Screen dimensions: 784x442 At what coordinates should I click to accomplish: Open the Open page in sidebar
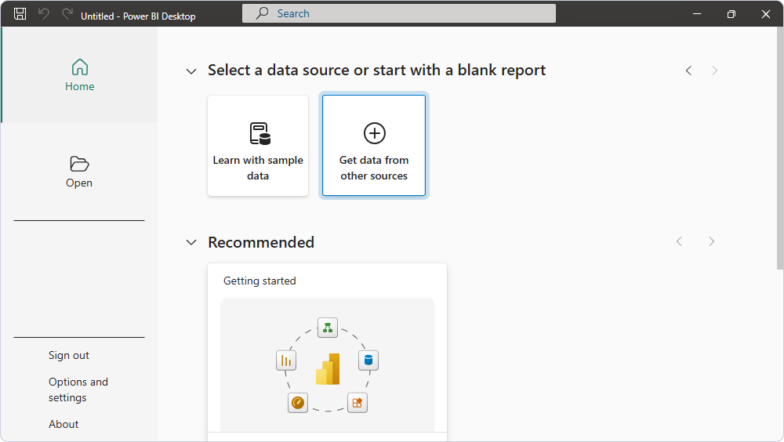click(79, 172)
